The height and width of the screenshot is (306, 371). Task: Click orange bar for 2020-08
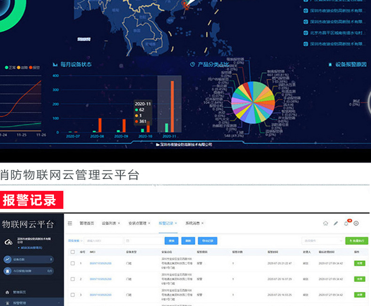100,125
